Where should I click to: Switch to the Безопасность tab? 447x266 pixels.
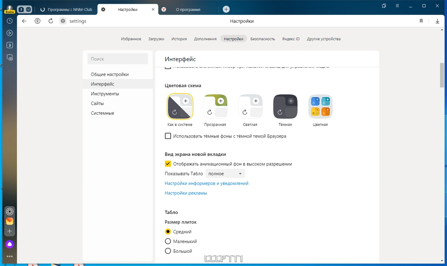coord(263,39)
